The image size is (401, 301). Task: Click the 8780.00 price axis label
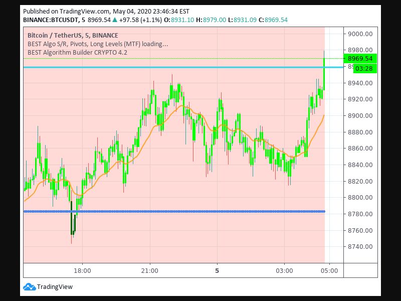coord(360,214)
